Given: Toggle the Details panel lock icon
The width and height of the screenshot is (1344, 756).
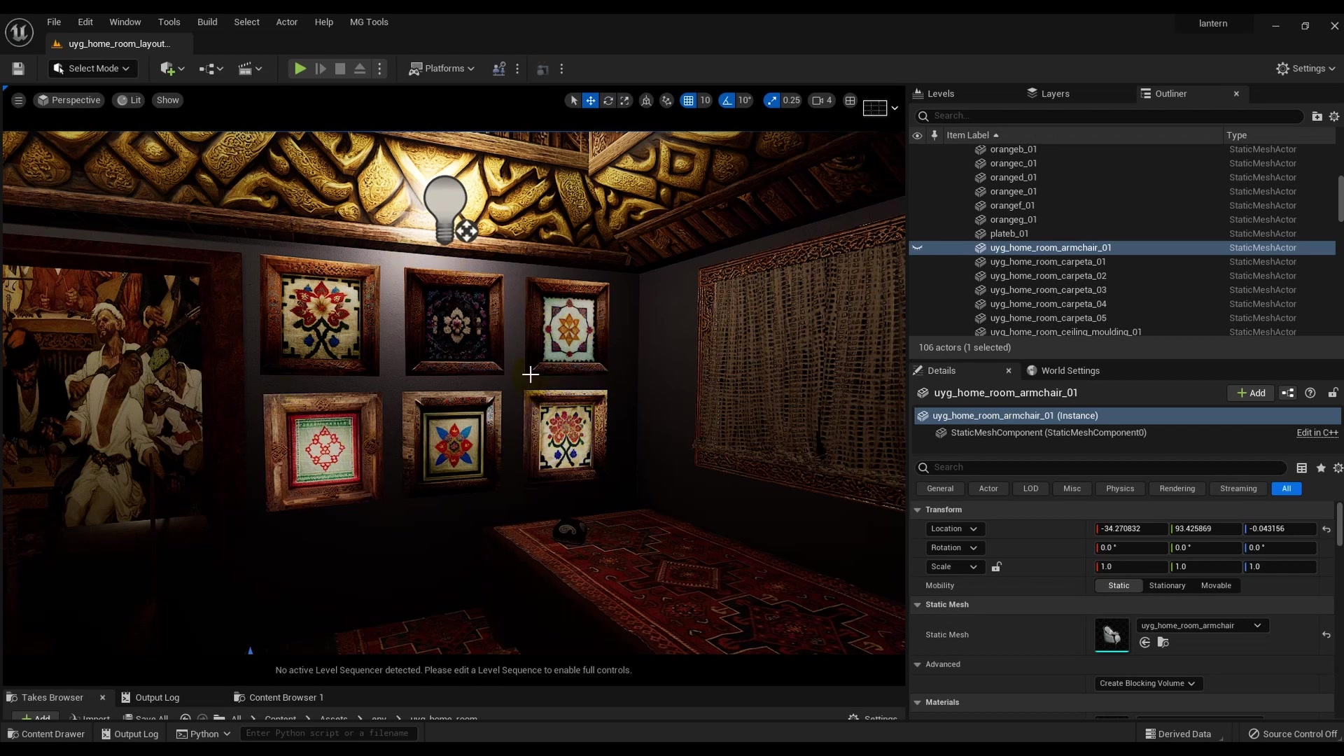Looking at the screenshot, I should pyautogui.click(x=1333, y=393).
